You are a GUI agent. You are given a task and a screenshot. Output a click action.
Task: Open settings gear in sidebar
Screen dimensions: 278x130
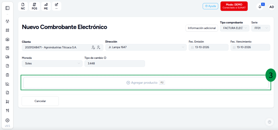click(x=7, y=120)
